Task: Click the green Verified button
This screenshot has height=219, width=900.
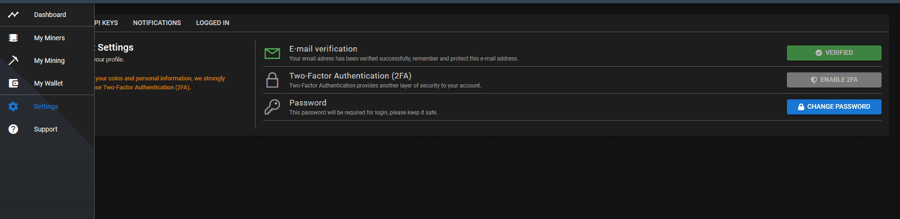Action: coord(834,53)
